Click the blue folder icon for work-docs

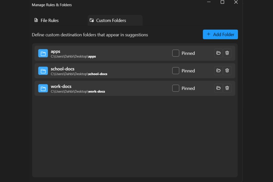[43, 88]
